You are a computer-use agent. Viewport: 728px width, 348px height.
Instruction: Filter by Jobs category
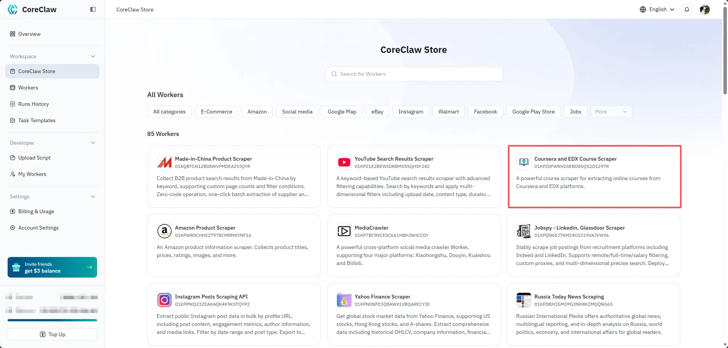pyautogui.click(x=575, y=112)
